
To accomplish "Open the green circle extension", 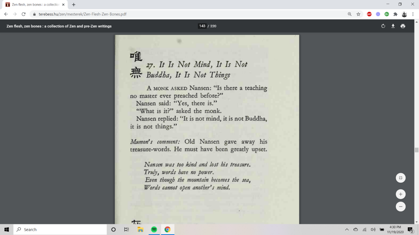I will pyautogui.click(x=387, y=14).
